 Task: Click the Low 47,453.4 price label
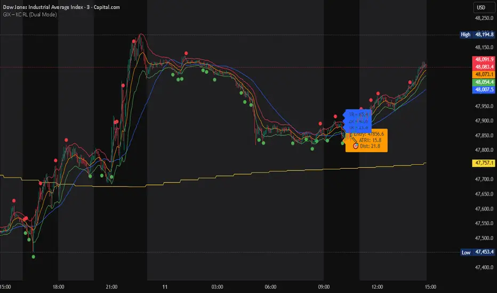click(x=477, y=252)
